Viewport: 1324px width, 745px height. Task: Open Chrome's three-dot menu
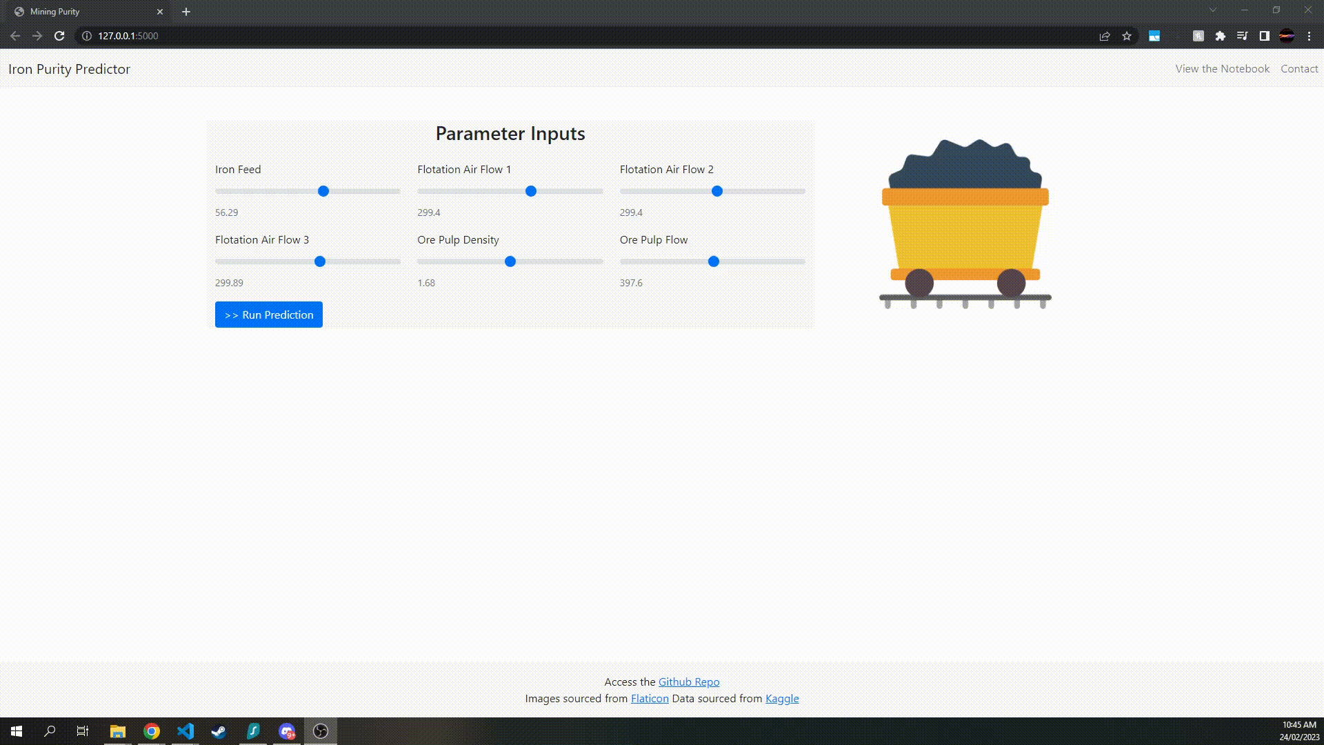(x=1309, y=36)
